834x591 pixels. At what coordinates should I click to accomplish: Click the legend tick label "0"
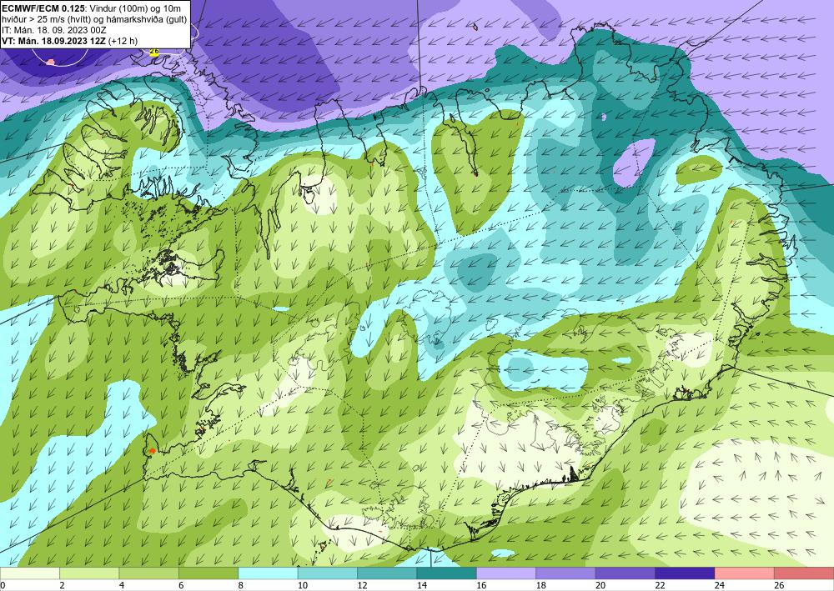3,586
